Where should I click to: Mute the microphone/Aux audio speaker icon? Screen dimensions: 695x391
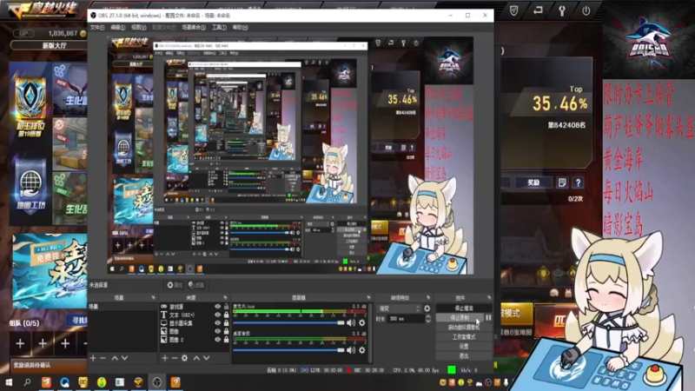(351, 323)
